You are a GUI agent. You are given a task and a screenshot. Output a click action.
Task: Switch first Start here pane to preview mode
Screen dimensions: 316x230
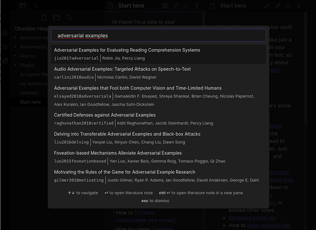click(x=165, y=6)
